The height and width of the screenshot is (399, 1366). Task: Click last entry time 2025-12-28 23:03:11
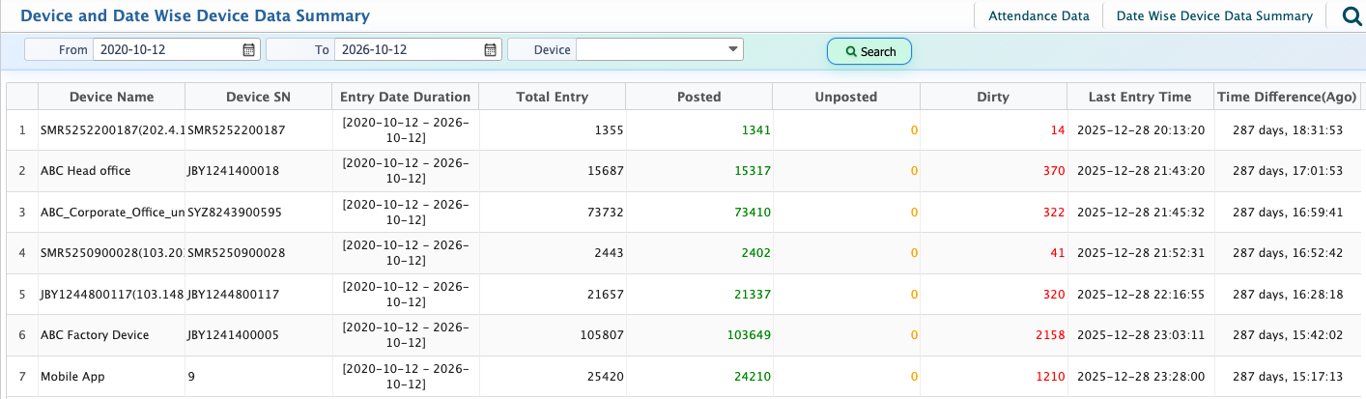coord(1140,335)
